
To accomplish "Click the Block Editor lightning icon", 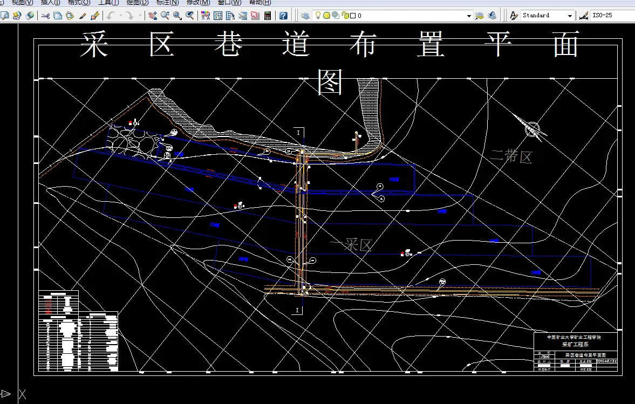I will tap(95, 16).
